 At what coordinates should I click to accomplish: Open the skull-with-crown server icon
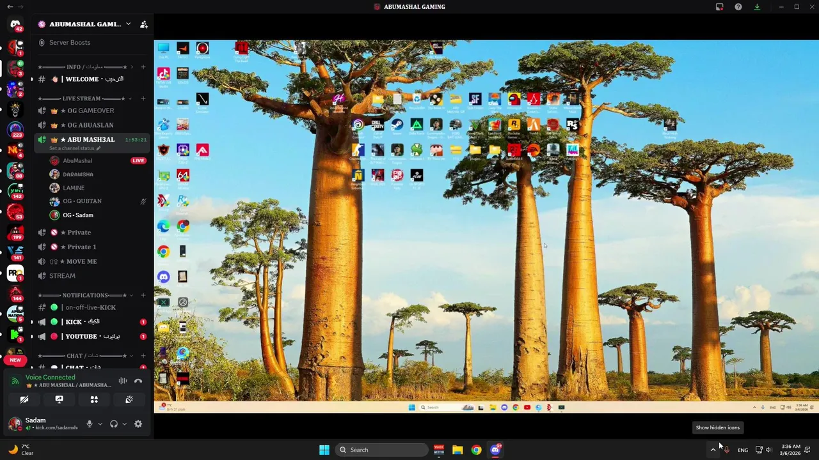[x=15, y=109]
